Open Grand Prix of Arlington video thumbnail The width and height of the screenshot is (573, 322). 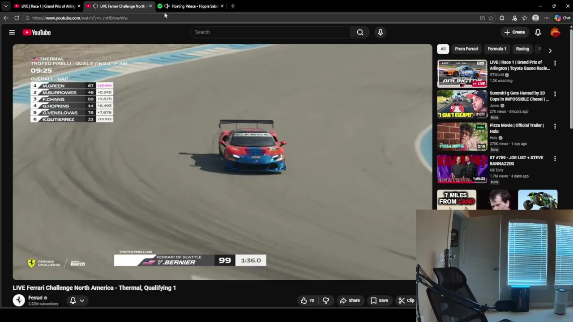click(x=462, y=73)
